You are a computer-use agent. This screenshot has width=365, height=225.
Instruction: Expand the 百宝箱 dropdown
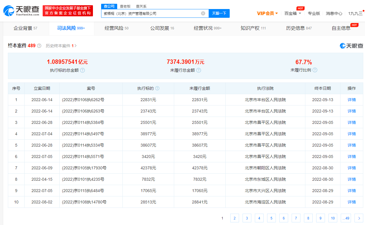coord(293,13)
